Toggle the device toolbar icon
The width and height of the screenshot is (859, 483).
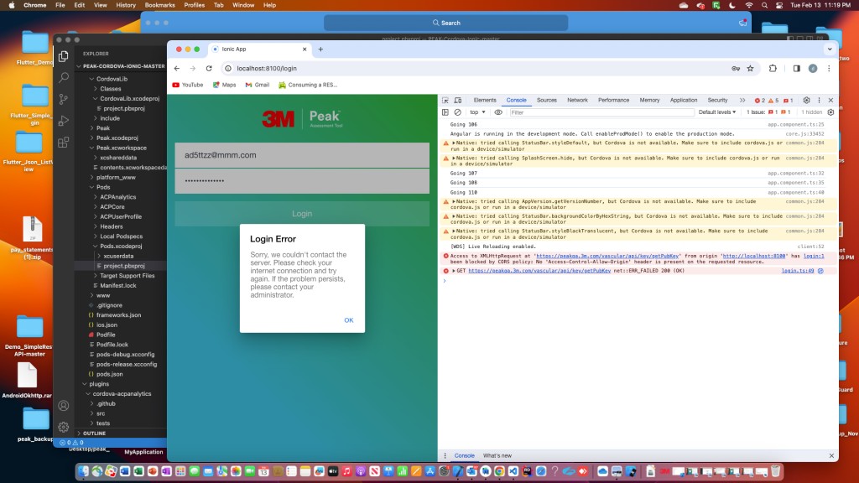point(458,101)
